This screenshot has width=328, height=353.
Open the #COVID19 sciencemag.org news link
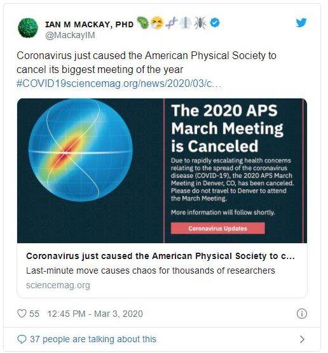(119, 84)
